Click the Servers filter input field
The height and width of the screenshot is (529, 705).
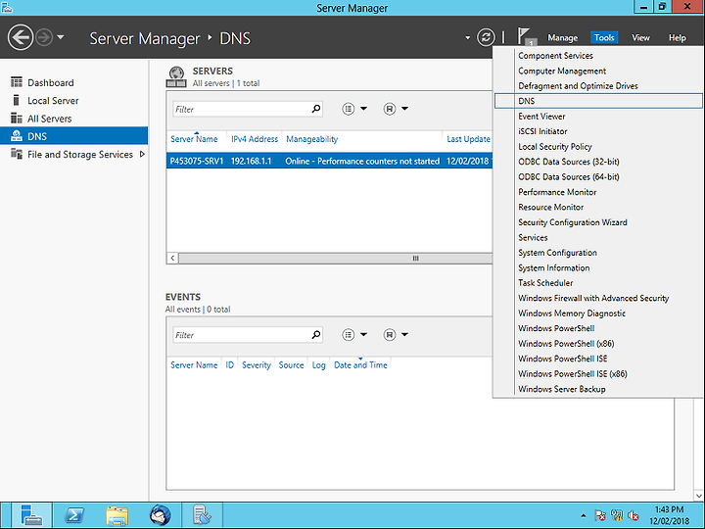tap(242, 109)
